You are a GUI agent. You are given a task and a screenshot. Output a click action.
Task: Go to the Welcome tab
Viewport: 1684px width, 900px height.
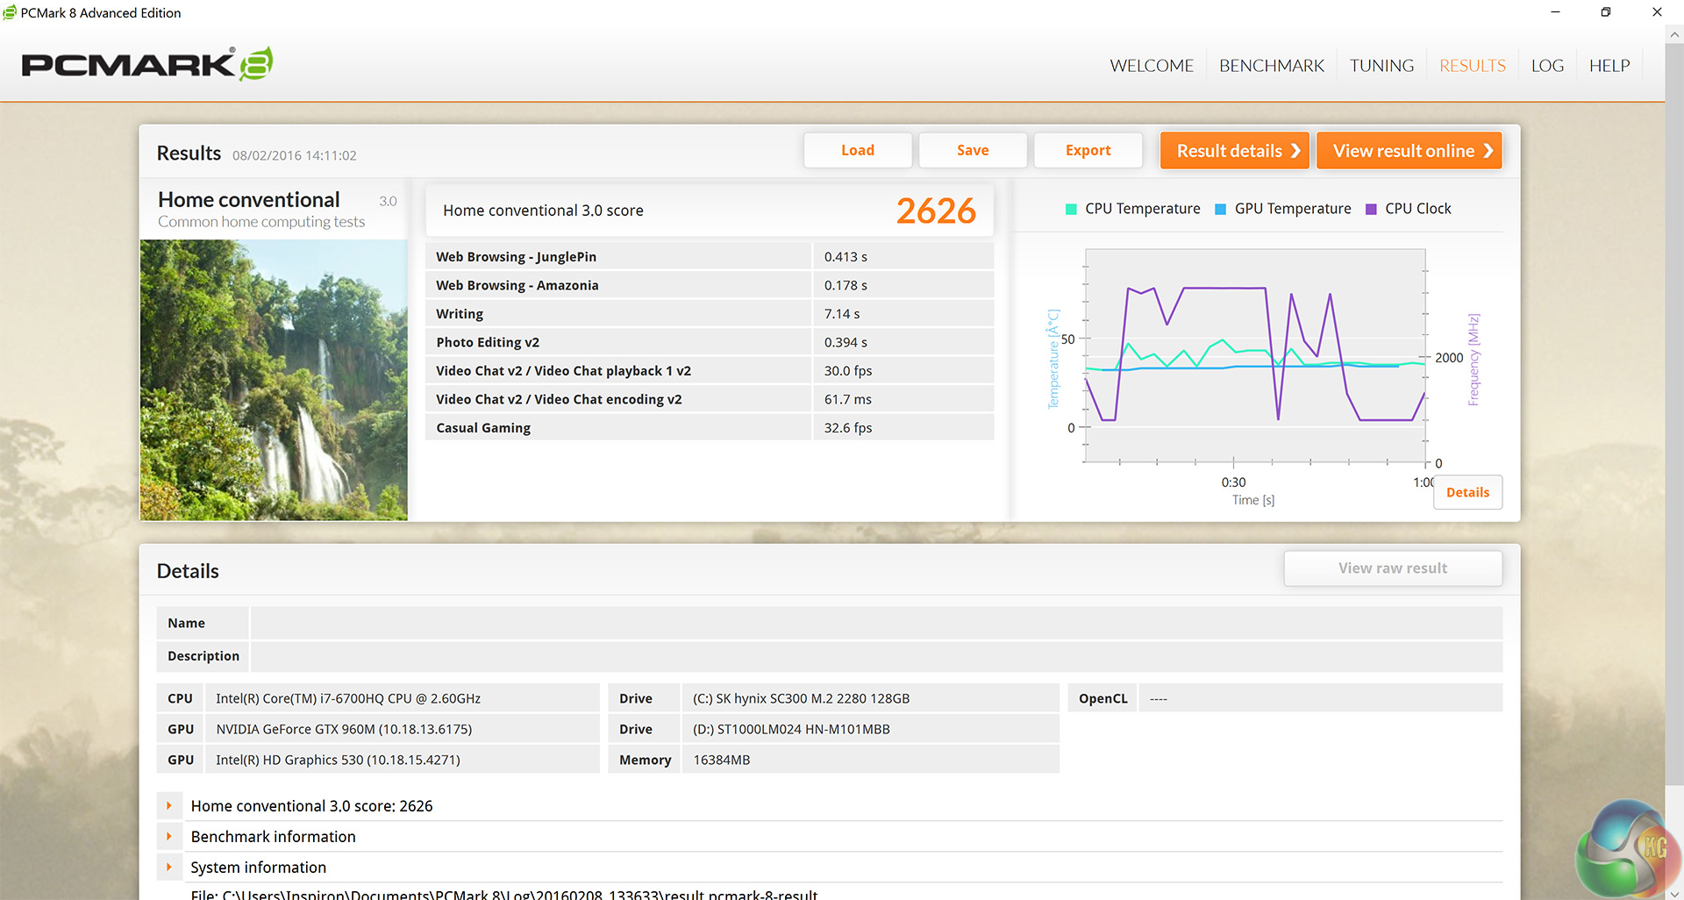[x=1151, y=66]
